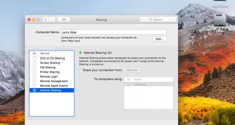Turn on the File Sharing checkbox
The height and width of the screenshot is (125, 235).
pos(34,67)
